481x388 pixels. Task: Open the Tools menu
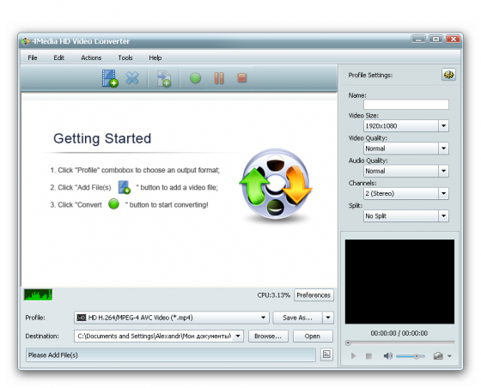click(125, 58)
